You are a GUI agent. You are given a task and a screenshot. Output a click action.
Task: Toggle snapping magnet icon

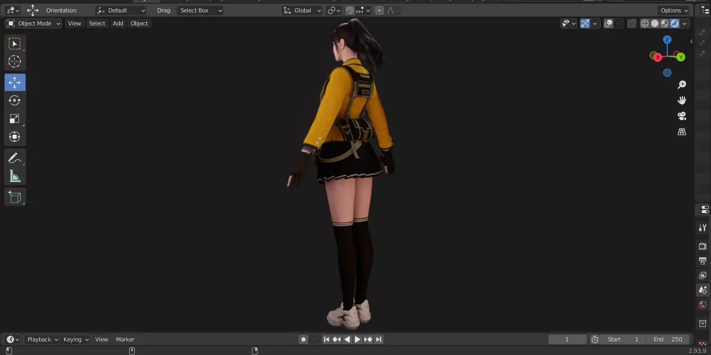pyautogui.click(x=350, y=10)
